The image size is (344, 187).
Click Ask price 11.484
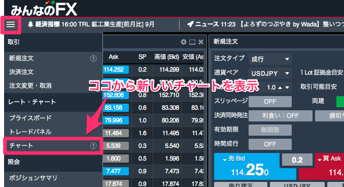click(116, 133)
